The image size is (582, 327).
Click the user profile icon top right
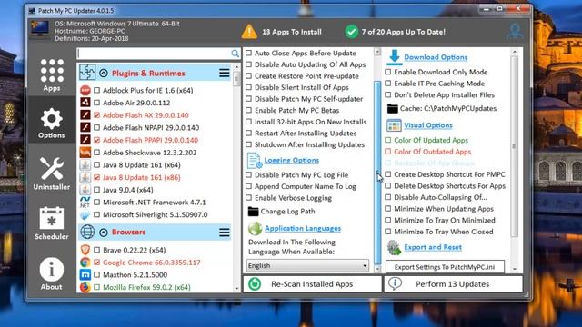tap(516, 32)
